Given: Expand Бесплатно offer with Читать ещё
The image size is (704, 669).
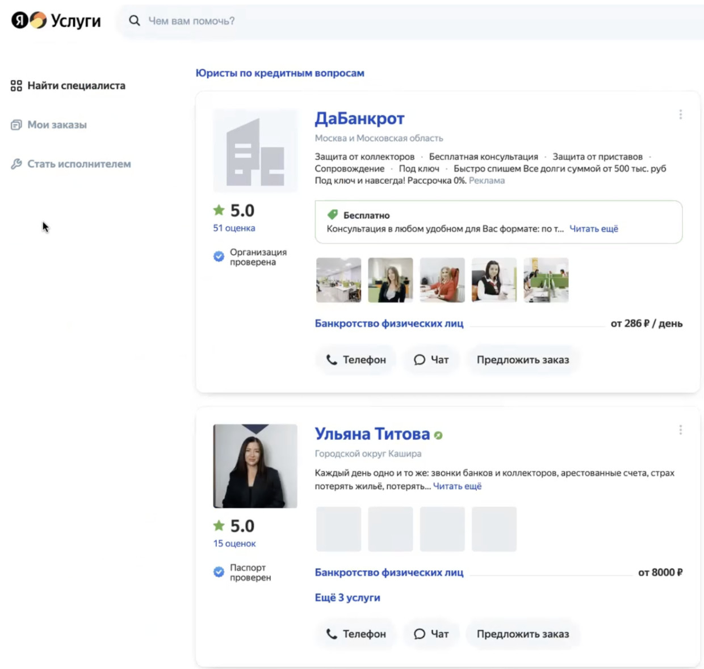Looking at the screenshot, I should pyautogui.click(x=593, y=229).
